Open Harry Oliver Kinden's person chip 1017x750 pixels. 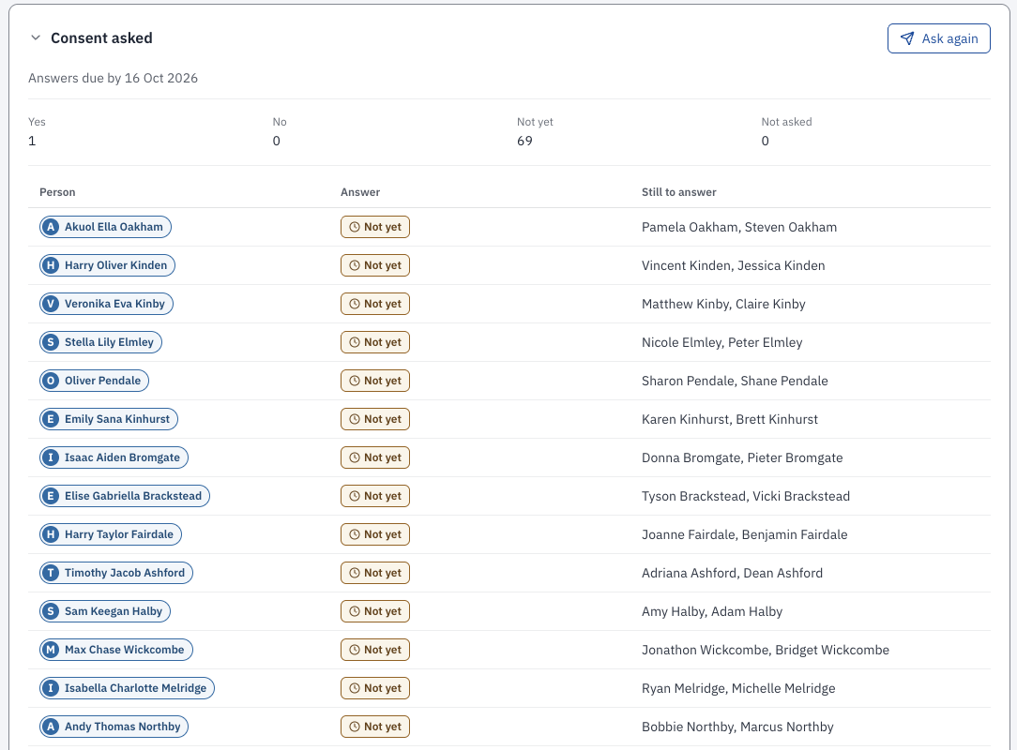[x=108, y=265]
